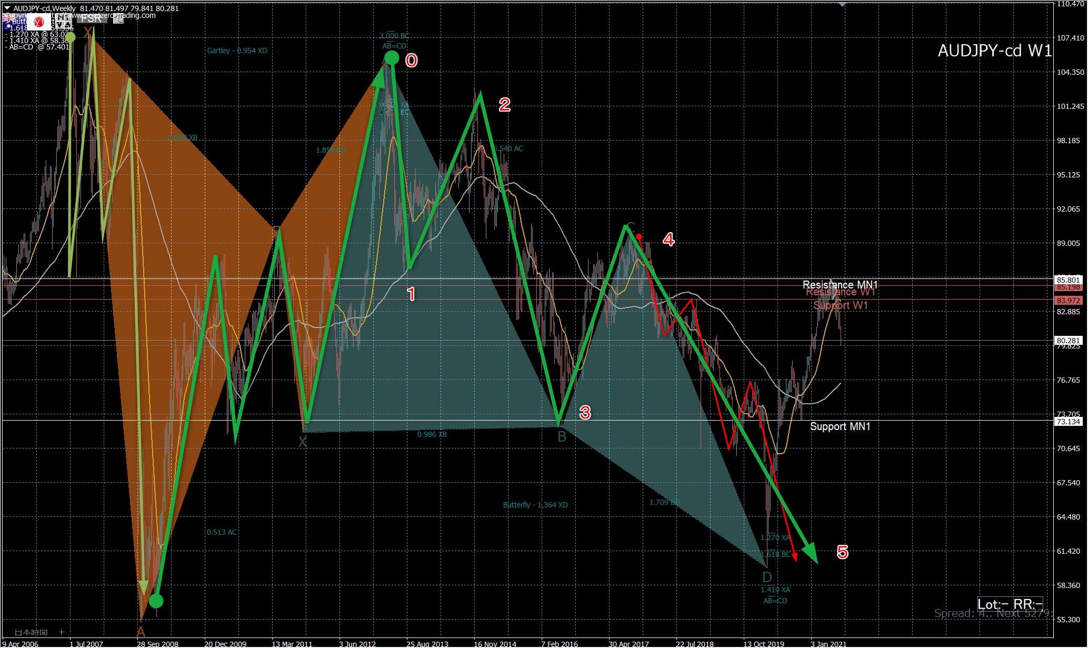Click the 73.134 price tag on the axis
Viewport: 1088px width, 648px height.
click(x=1068, y=422)
